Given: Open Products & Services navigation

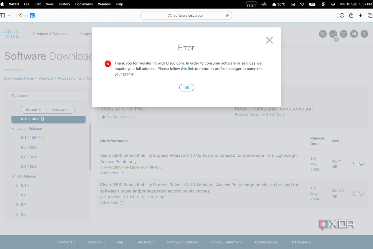Looking at the screenshot, I should pos(50,34).
